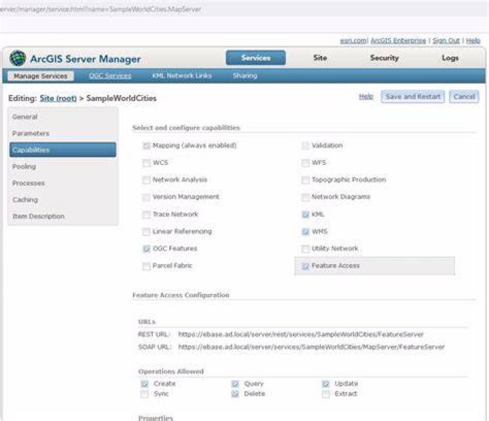Viewport: 489px width, 421px height.
Task: Click the Save and Restart button
Action: [x=413, y=96]
